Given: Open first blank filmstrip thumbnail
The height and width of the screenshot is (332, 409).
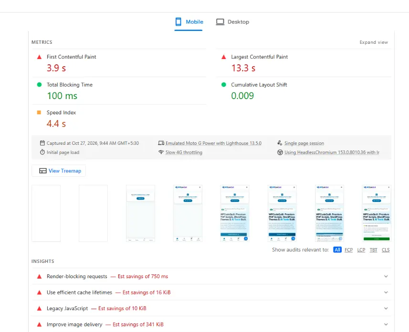Looking at the screenshot, I should 46,213.
